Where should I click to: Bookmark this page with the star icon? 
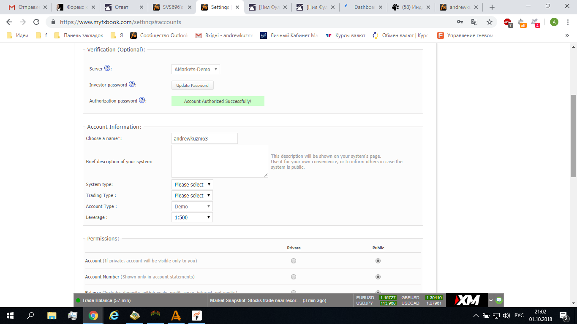(x=490, y=22)
